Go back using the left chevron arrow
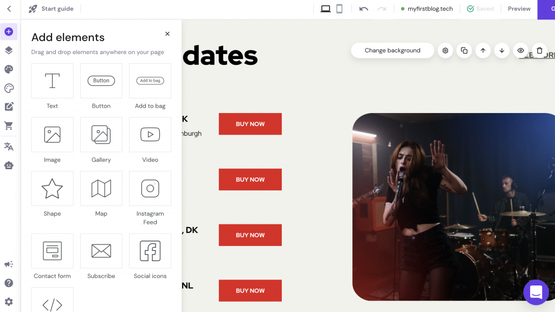 [9, 9]
